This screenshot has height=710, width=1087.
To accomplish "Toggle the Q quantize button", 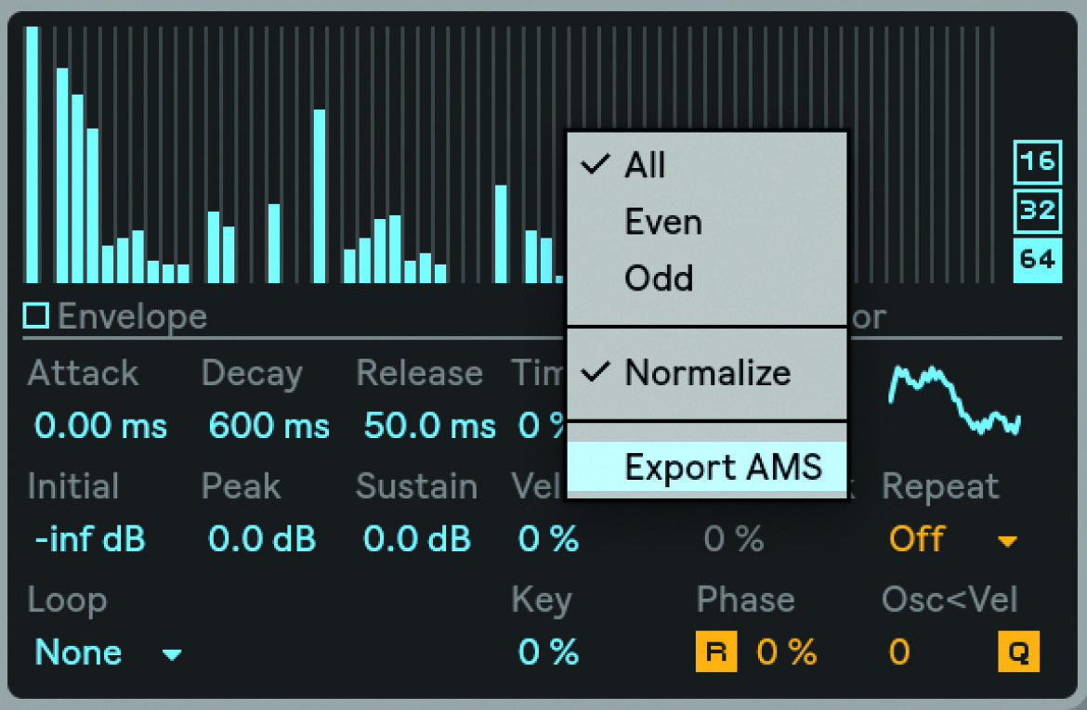I will coord(1018,652).
